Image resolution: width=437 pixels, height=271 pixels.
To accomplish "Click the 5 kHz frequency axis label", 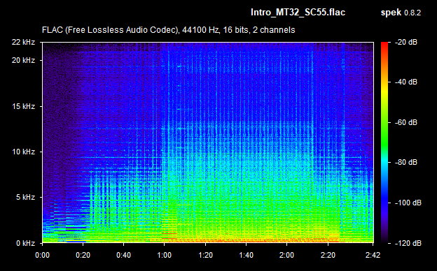I will [25, 198].
